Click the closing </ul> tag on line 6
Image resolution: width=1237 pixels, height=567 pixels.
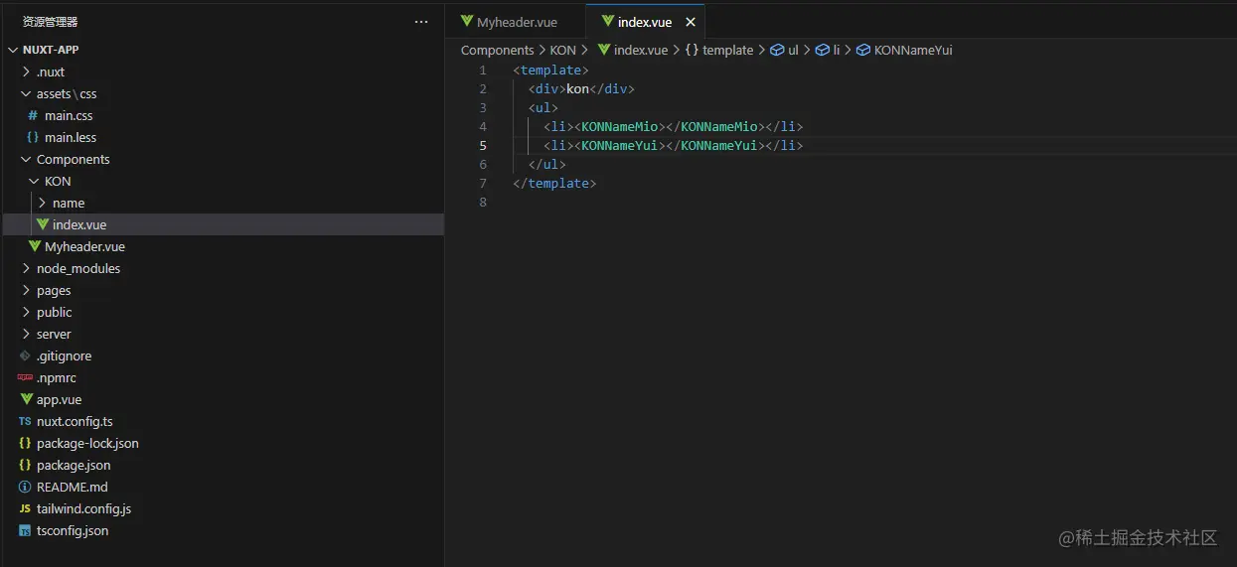(546, 164)
